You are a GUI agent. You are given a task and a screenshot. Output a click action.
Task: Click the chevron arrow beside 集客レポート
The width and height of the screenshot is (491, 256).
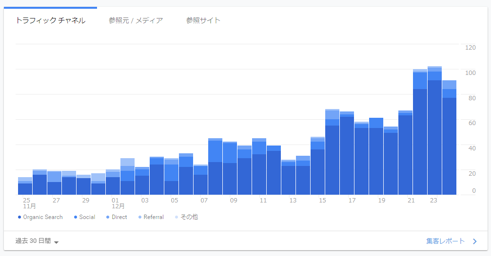click(x=475, y=241)
